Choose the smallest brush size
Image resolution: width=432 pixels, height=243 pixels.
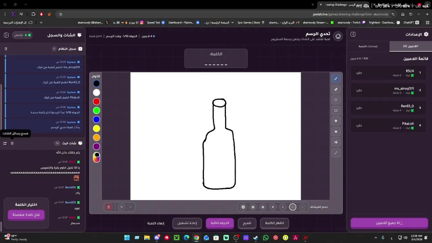click(x=302, y=207)
